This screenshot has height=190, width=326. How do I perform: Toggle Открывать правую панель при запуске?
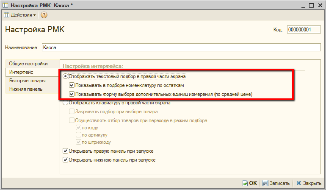65,151
